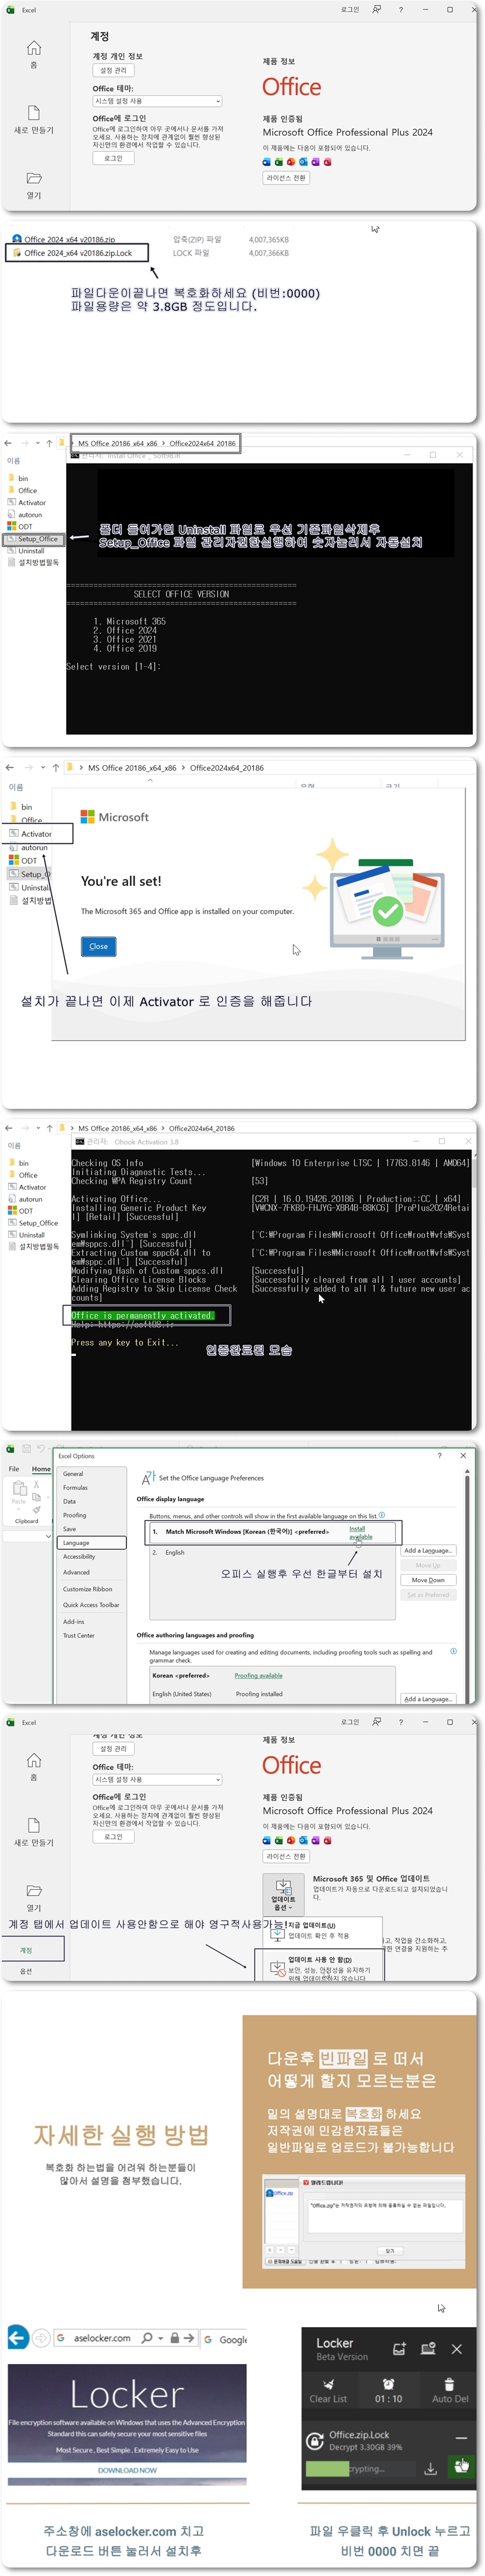Click the Move Down language button
Image resolution: width=485 pixels, height=2576 pixels.
pyautogui.click(x=428, y=1580)
